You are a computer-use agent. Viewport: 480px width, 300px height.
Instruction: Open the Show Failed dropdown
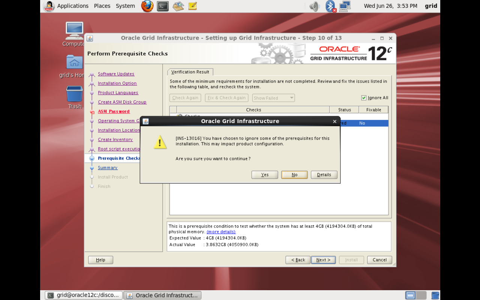pyautogui.click(x=273, y=98)
